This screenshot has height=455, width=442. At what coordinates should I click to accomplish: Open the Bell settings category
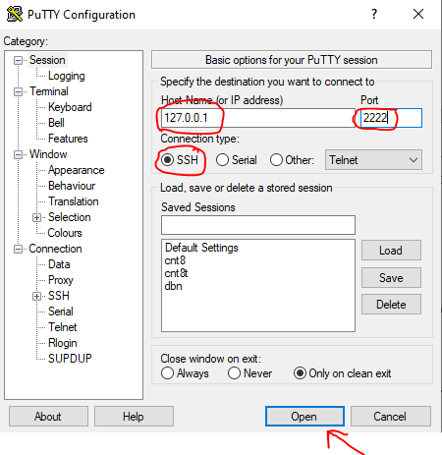click(x=56, y=123)
